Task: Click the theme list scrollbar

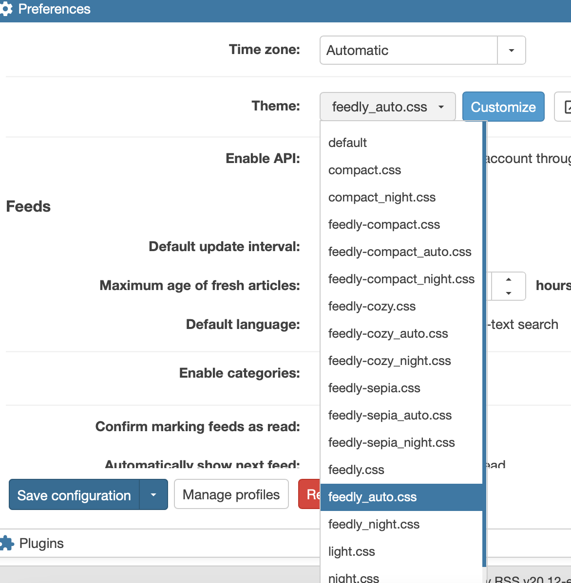Action: (x=484, y=344)
